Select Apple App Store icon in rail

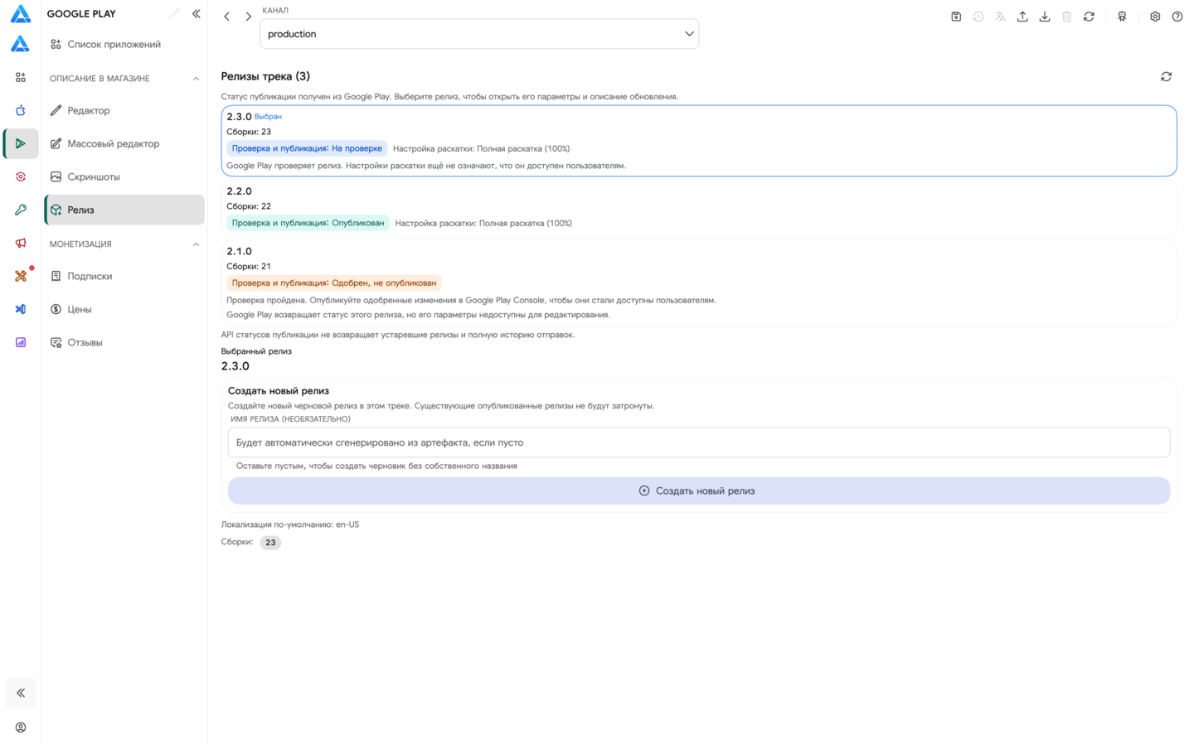click(x=21, y=110)
